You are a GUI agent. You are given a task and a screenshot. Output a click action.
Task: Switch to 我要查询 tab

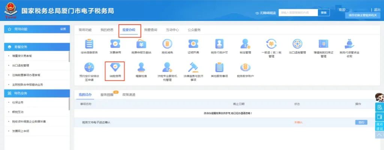click(x=150, y=30)
